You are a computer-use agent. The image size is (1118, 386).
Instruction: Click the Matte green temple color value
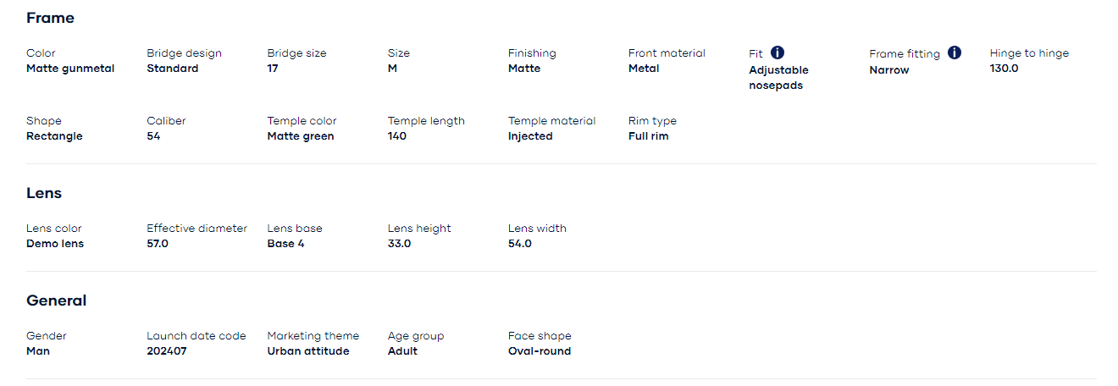pyautogui.click(x=301, y=136)
